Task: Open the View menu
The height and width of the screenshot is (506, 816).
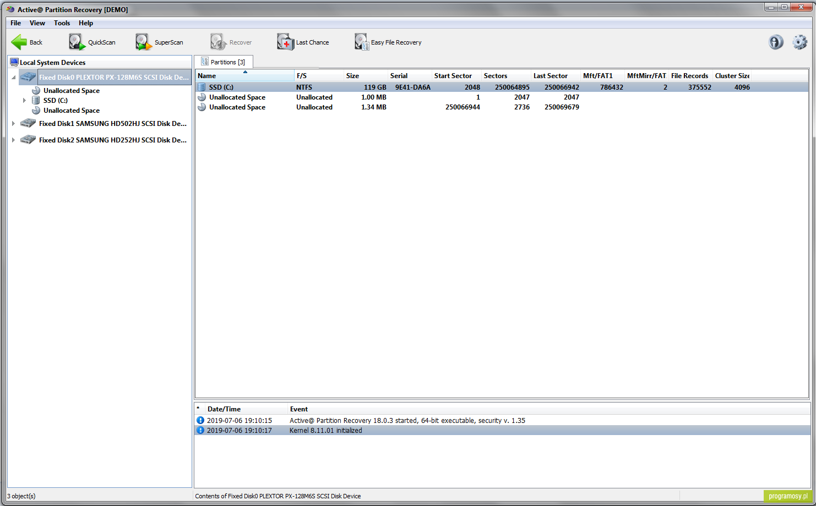Action: pyautogui.click(x=37, y=23)
